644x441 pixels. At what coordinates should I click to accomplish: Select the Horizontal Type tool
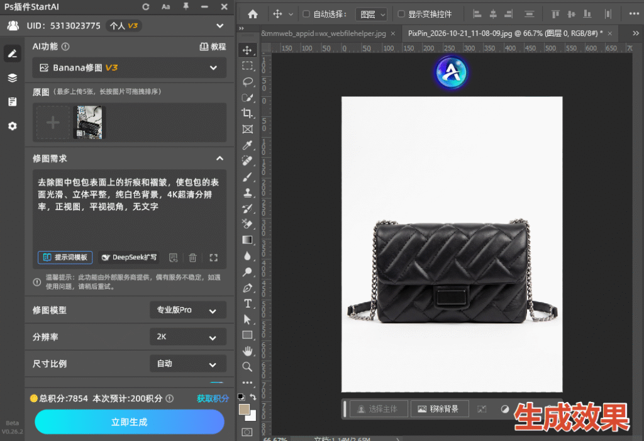pos(247,303)
